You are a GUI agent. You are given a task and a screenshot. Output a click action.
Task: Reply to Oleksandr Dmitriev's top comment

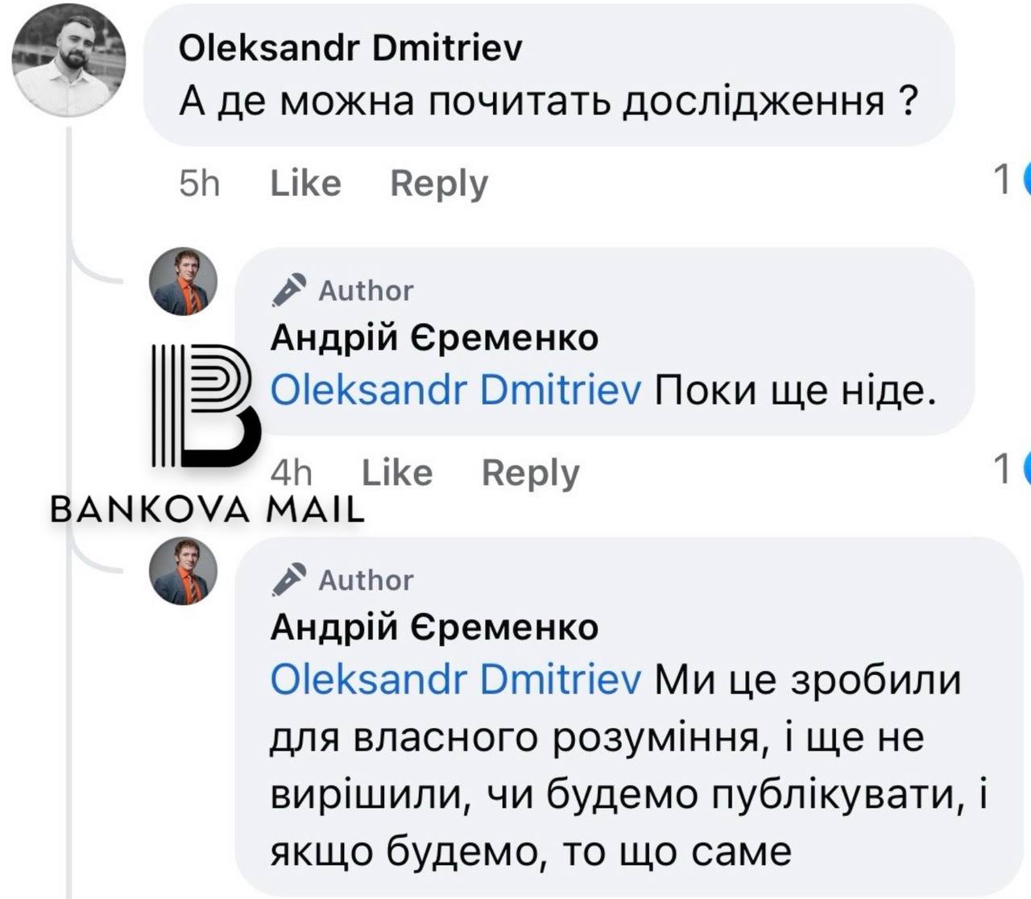click(x=439, y=184)
